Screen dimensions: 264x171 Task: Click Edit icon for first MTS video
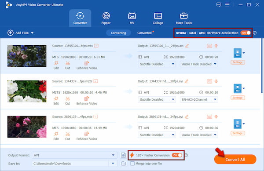56,63
